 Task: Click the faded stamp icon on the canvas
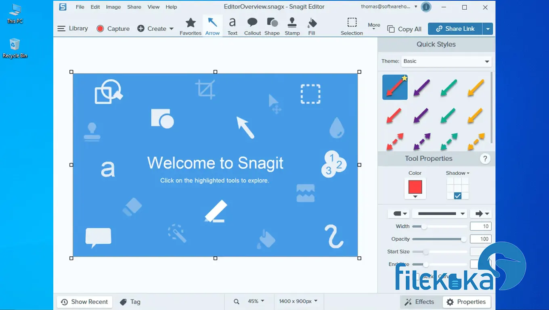(92, 132)
